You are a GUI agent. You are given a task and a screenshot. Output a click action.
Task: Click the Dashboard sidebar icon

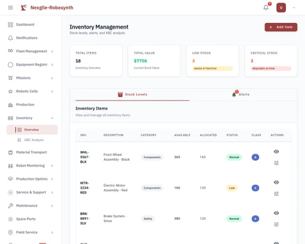point(10,25)
